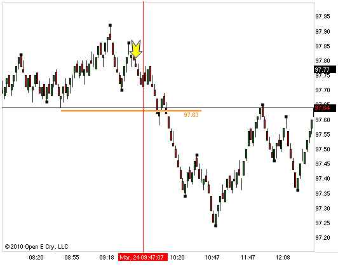The image size is (338, 271).
Task: Select the red Mar, 24 09:47:07 cursor time tag
Action: [x=143, y=257]
